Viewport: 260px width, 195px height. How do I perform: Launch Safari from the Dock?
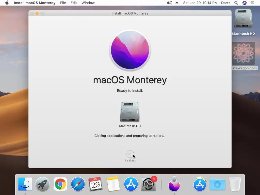78,184
